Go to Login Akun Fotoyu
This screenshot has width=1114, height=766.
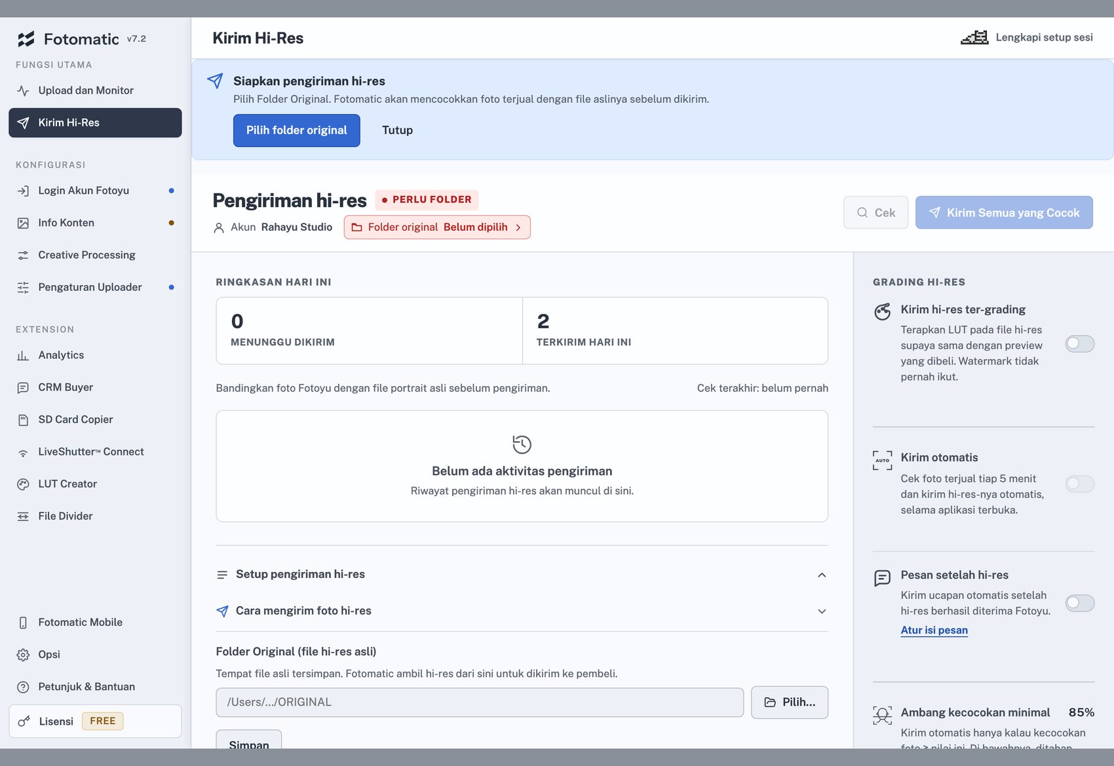pyautogui.click(x=95, y=191)
